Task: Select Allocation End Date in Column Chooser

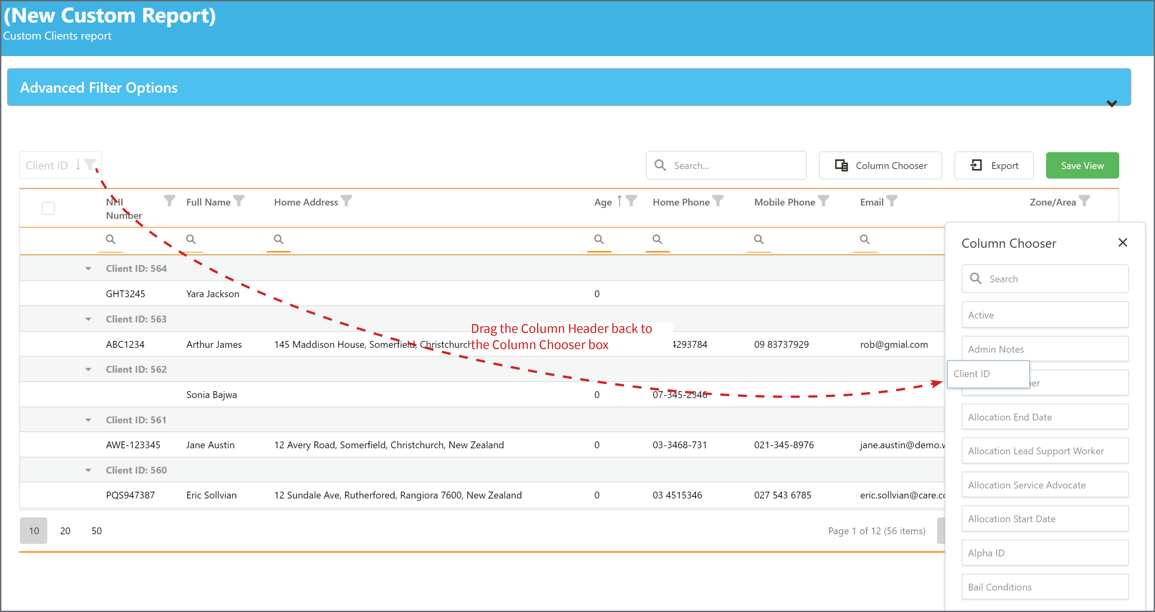Action: (x=1045, y=417)
